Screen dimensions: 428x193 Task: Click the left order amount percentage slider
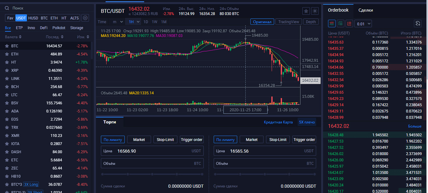click(153, 174)
